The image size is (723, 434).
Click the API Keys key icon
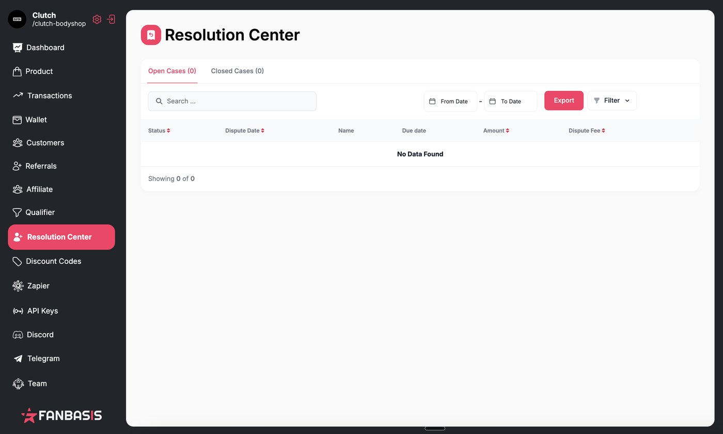18,311
